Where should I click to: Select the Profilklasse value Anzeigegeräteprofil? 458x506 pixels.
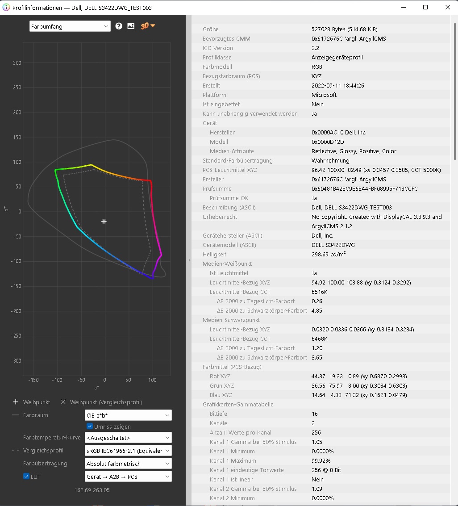337,58
